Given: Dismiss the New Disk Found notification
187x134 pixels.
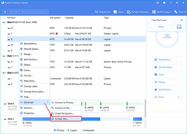Looking at the screenshot, I should (182, 20).
